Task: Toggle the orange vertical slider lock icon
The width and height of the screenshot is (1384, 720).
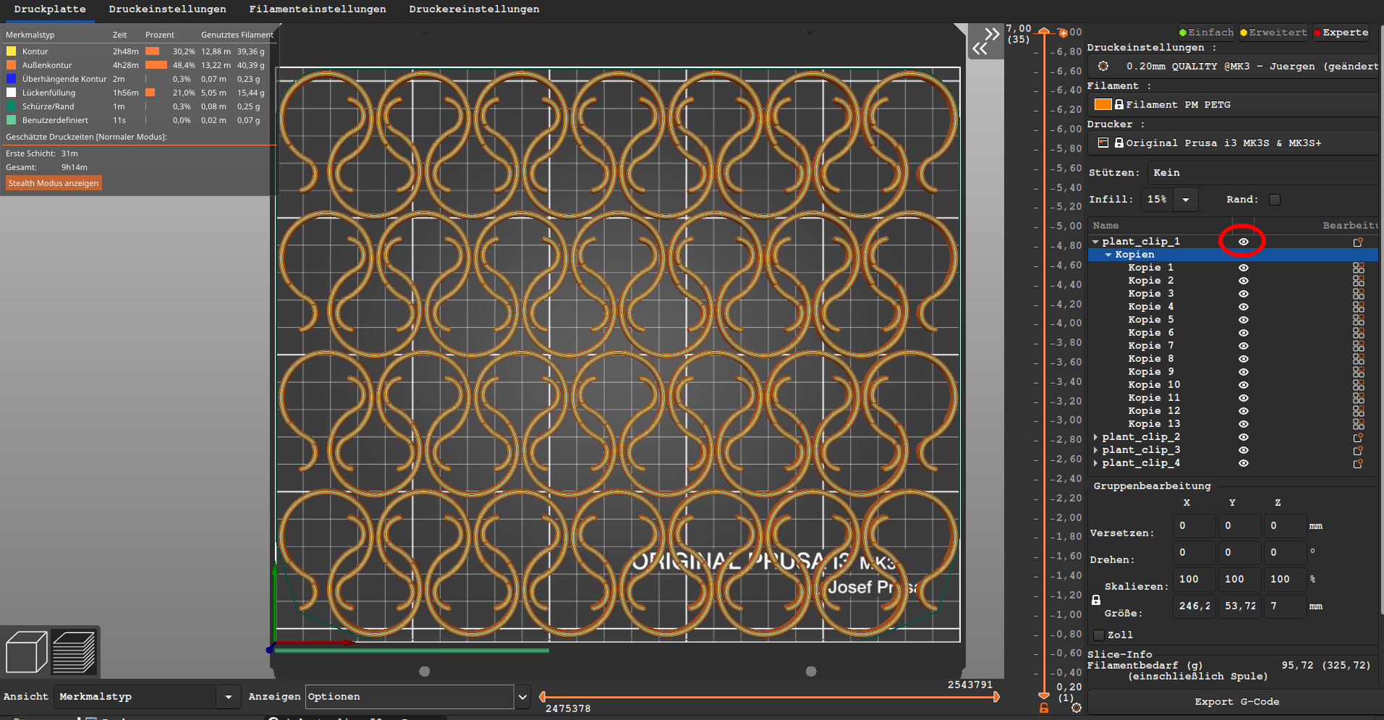Action: [1044, 708]
